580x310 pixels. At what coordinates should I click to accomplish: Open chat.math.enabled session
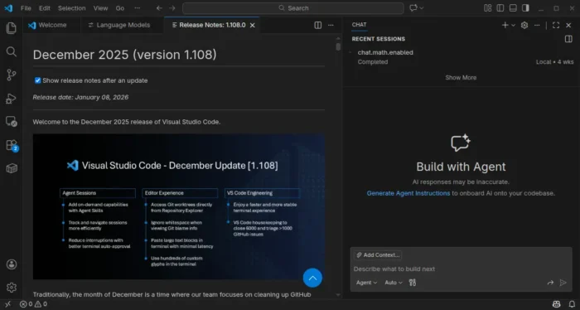point(461,57)
